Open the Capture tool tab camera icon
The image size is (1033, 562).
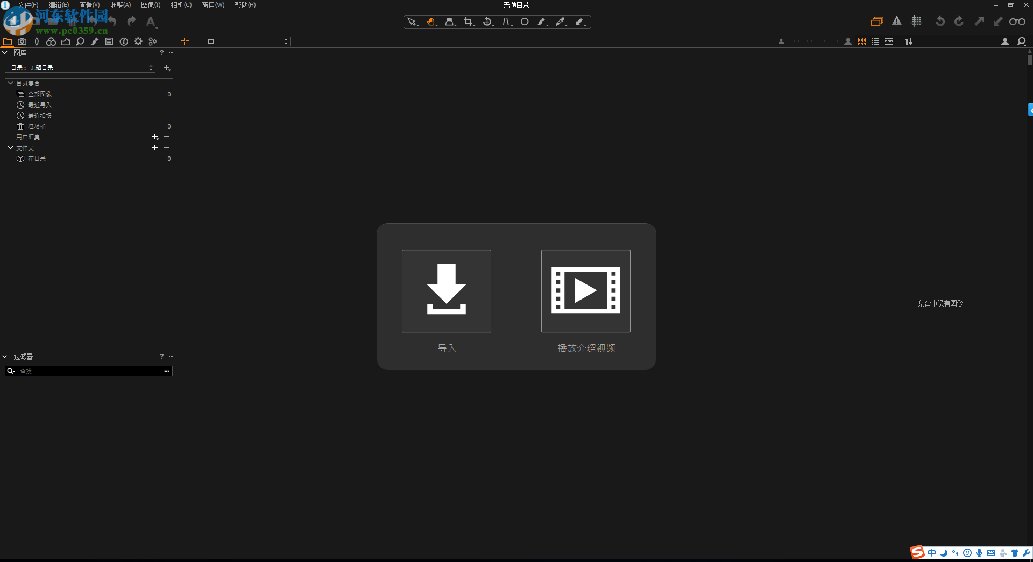pos(22,41)
